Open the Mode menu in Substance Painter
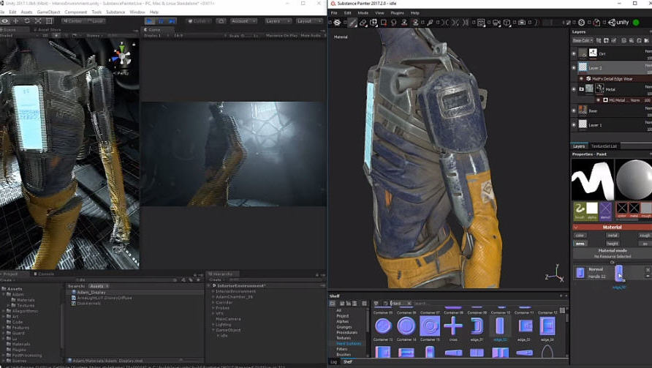This screenshot has height=368, width=652. (x=363, y=13)
